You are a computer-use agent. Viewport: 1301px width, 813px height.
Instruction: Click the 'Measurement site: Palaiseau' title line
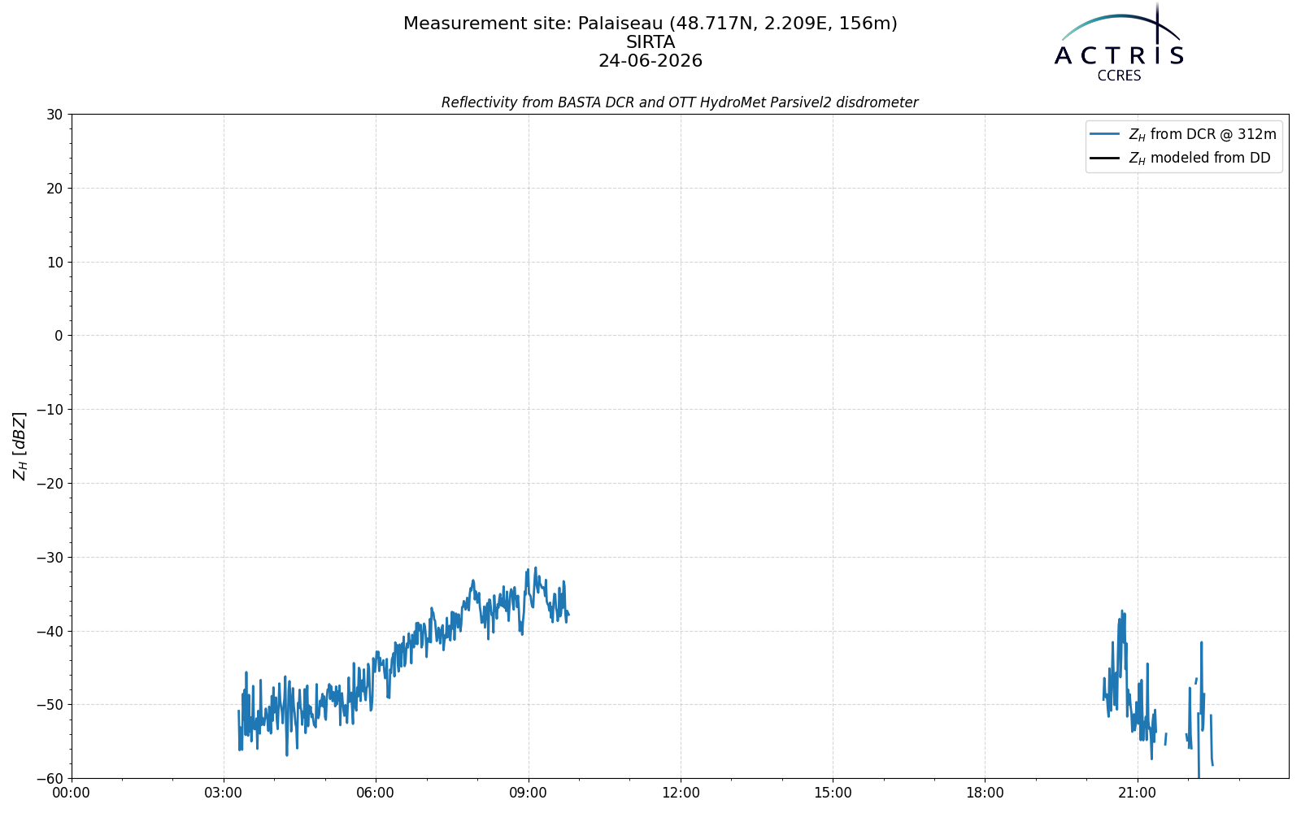(650, 24)
